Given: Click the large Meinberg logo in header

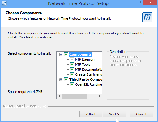Looking at the screenshot, I should point(147,17).
